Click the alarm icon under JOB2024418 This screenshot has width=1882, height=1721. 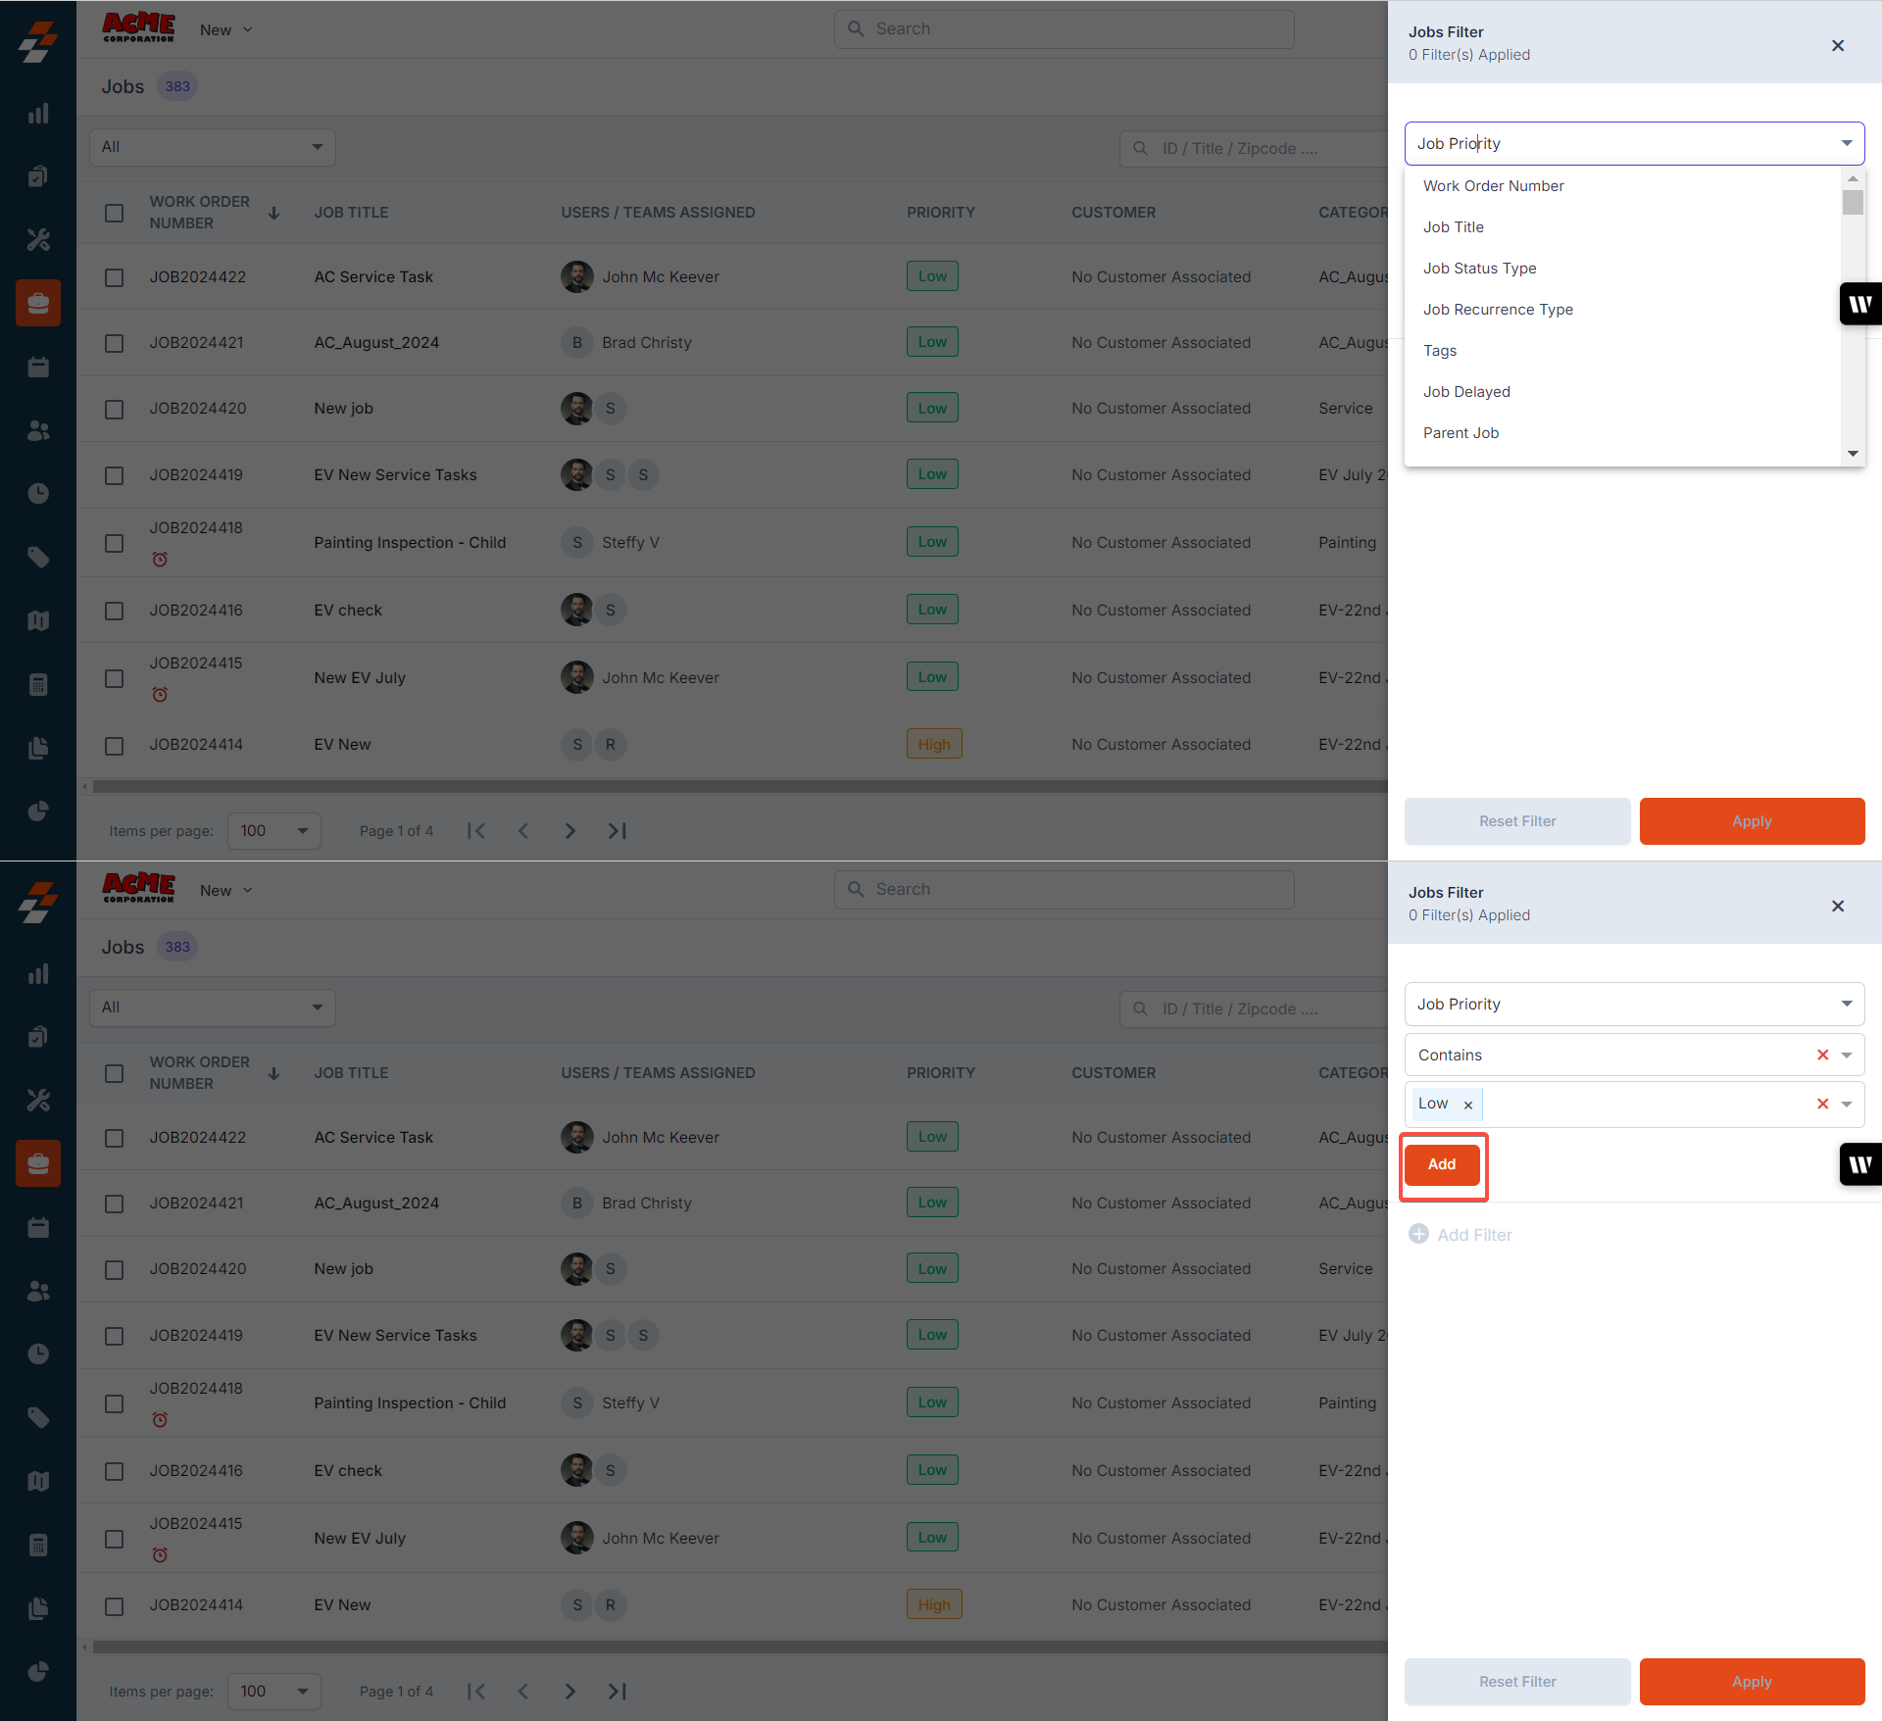160,559
